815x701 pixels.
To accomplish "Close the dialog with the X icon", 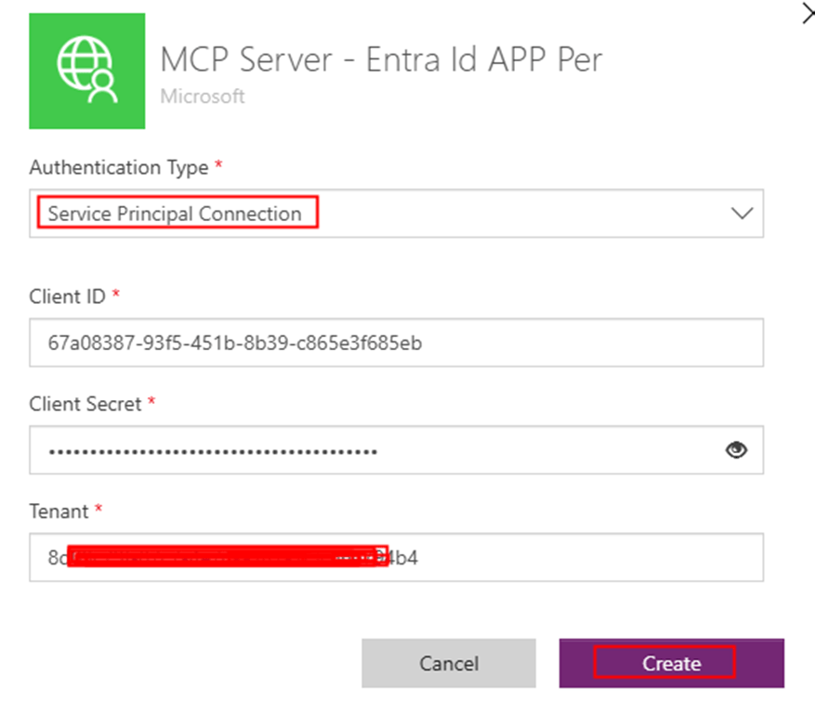I will pyautogui.click(x=807, y=14).
